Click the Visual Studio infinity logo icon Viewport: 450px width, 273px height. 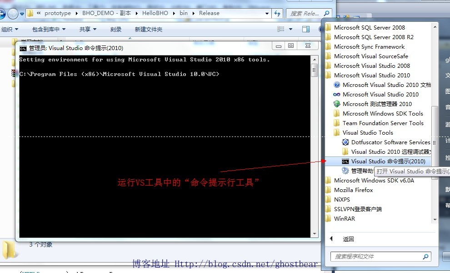point(337,95)
